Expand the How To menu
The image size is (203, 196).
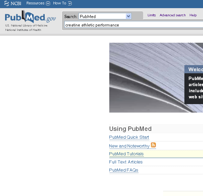pos(62,3)
